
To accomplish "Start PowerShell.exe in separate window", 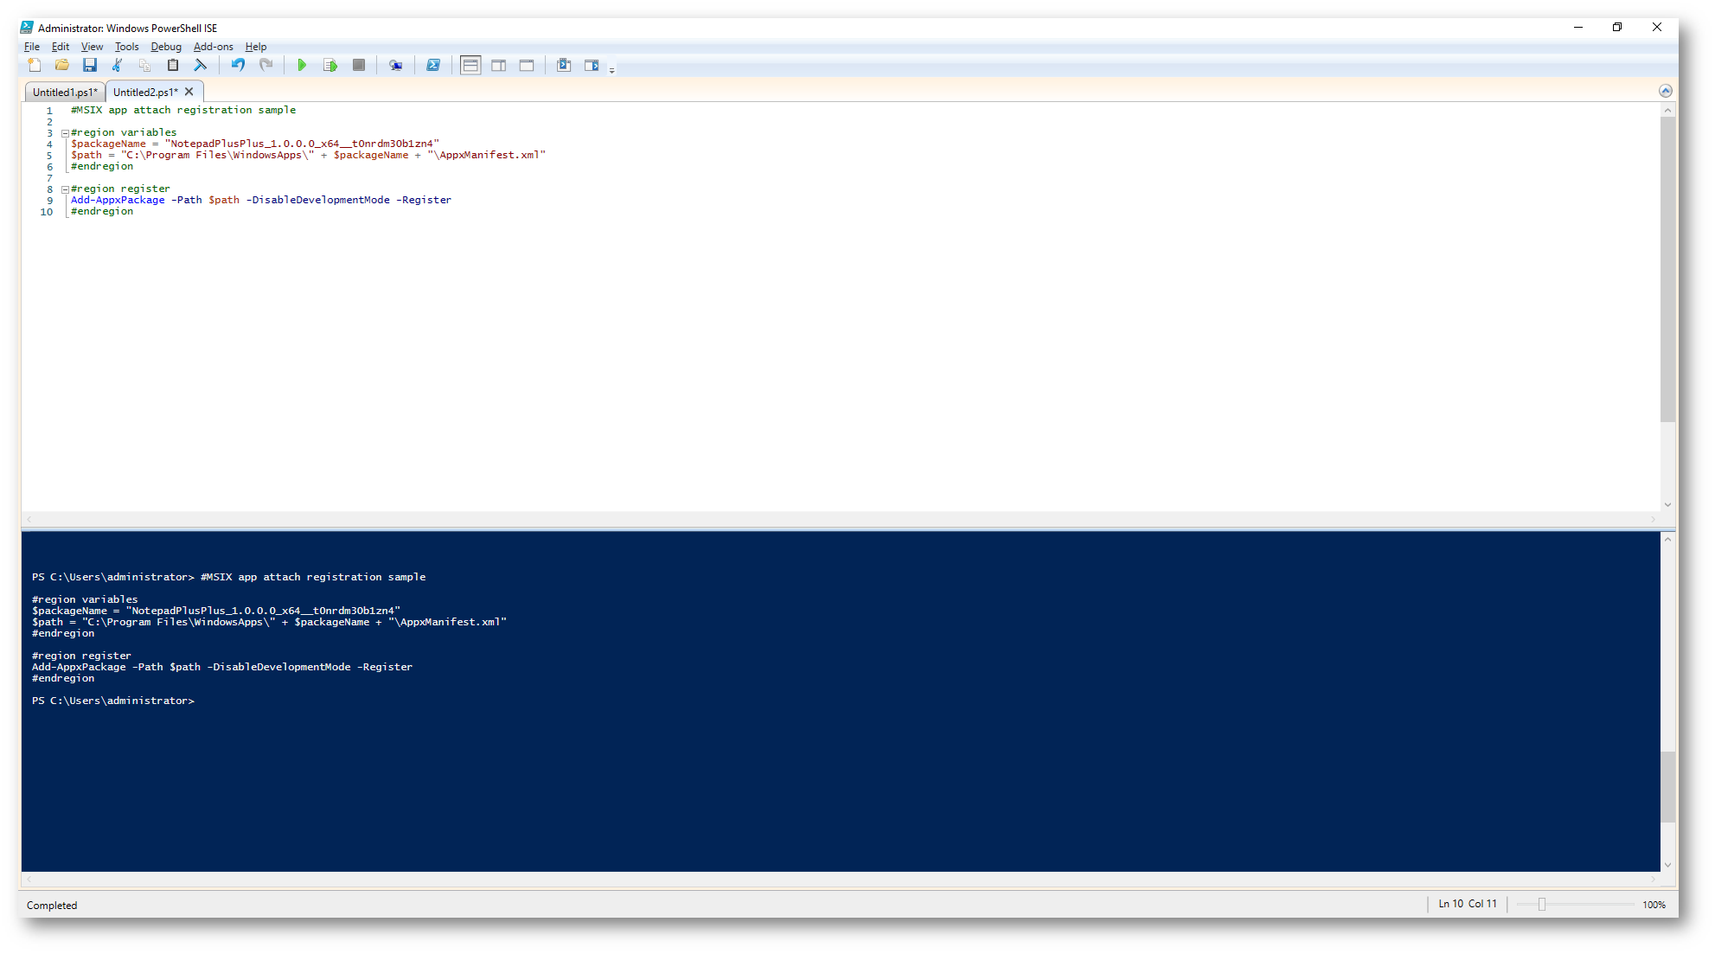I will [x=433, y=65].
